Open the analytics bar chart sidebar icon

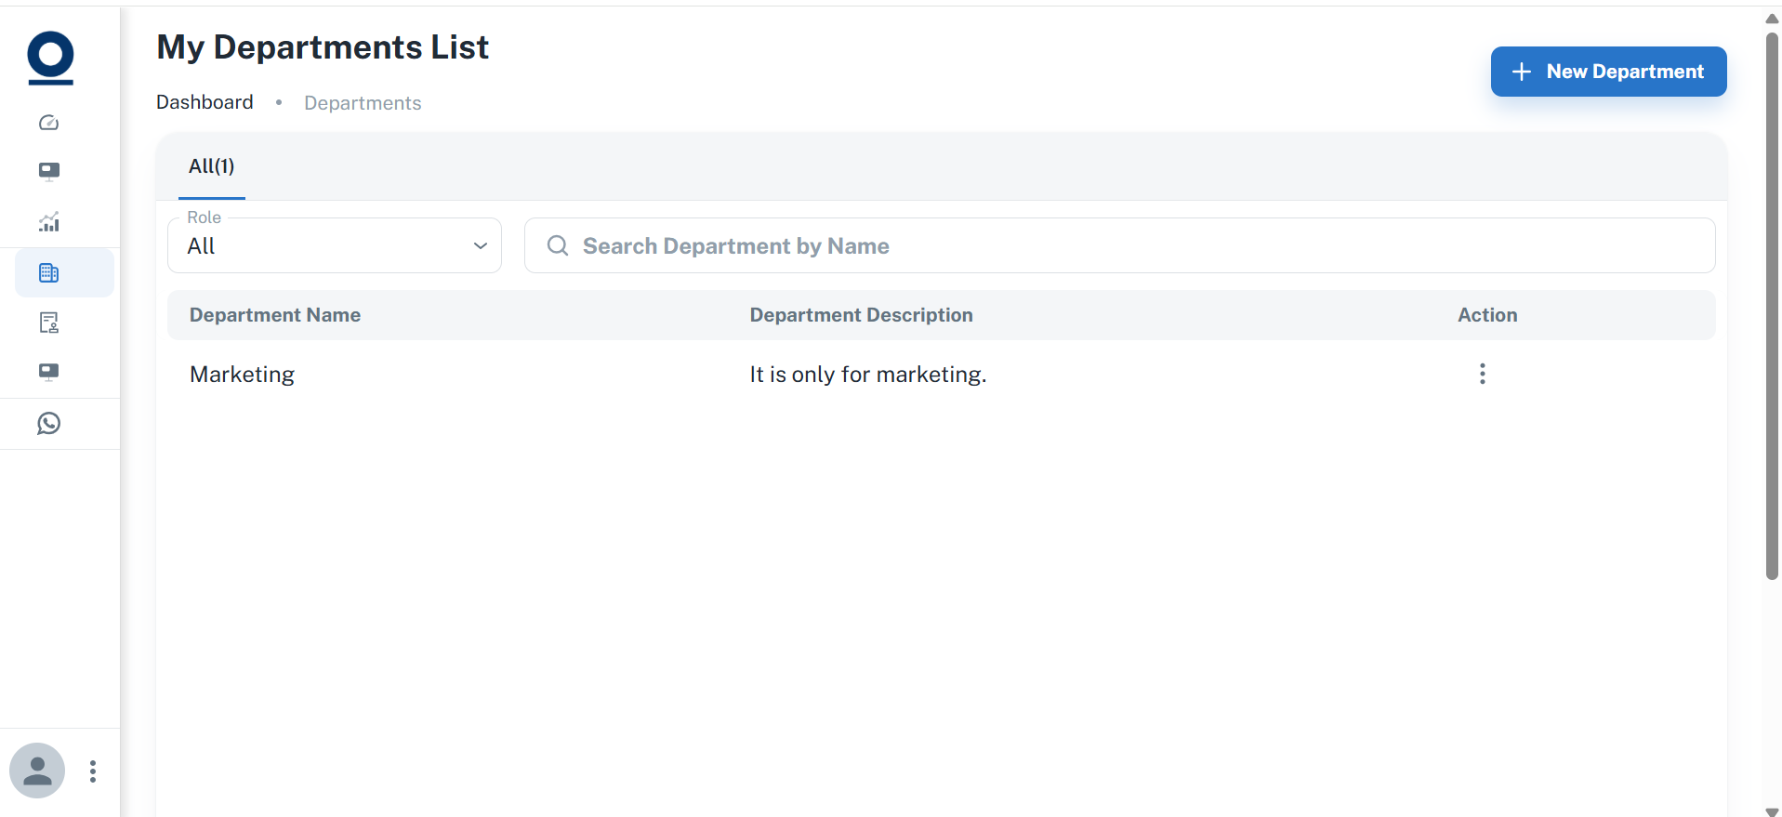(x=49, y=221)
